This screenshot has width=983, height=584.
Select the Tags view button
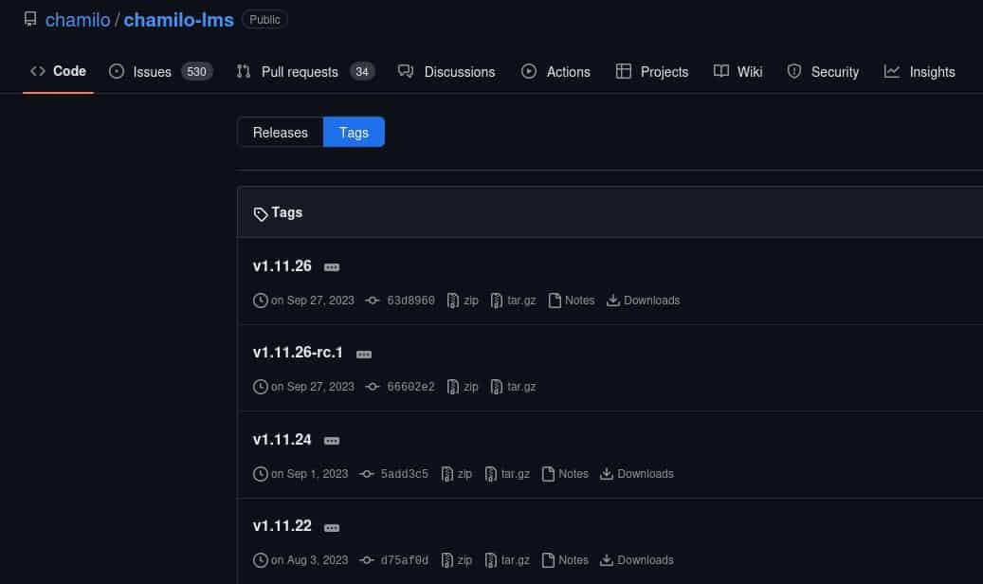[x=354, y=133]
